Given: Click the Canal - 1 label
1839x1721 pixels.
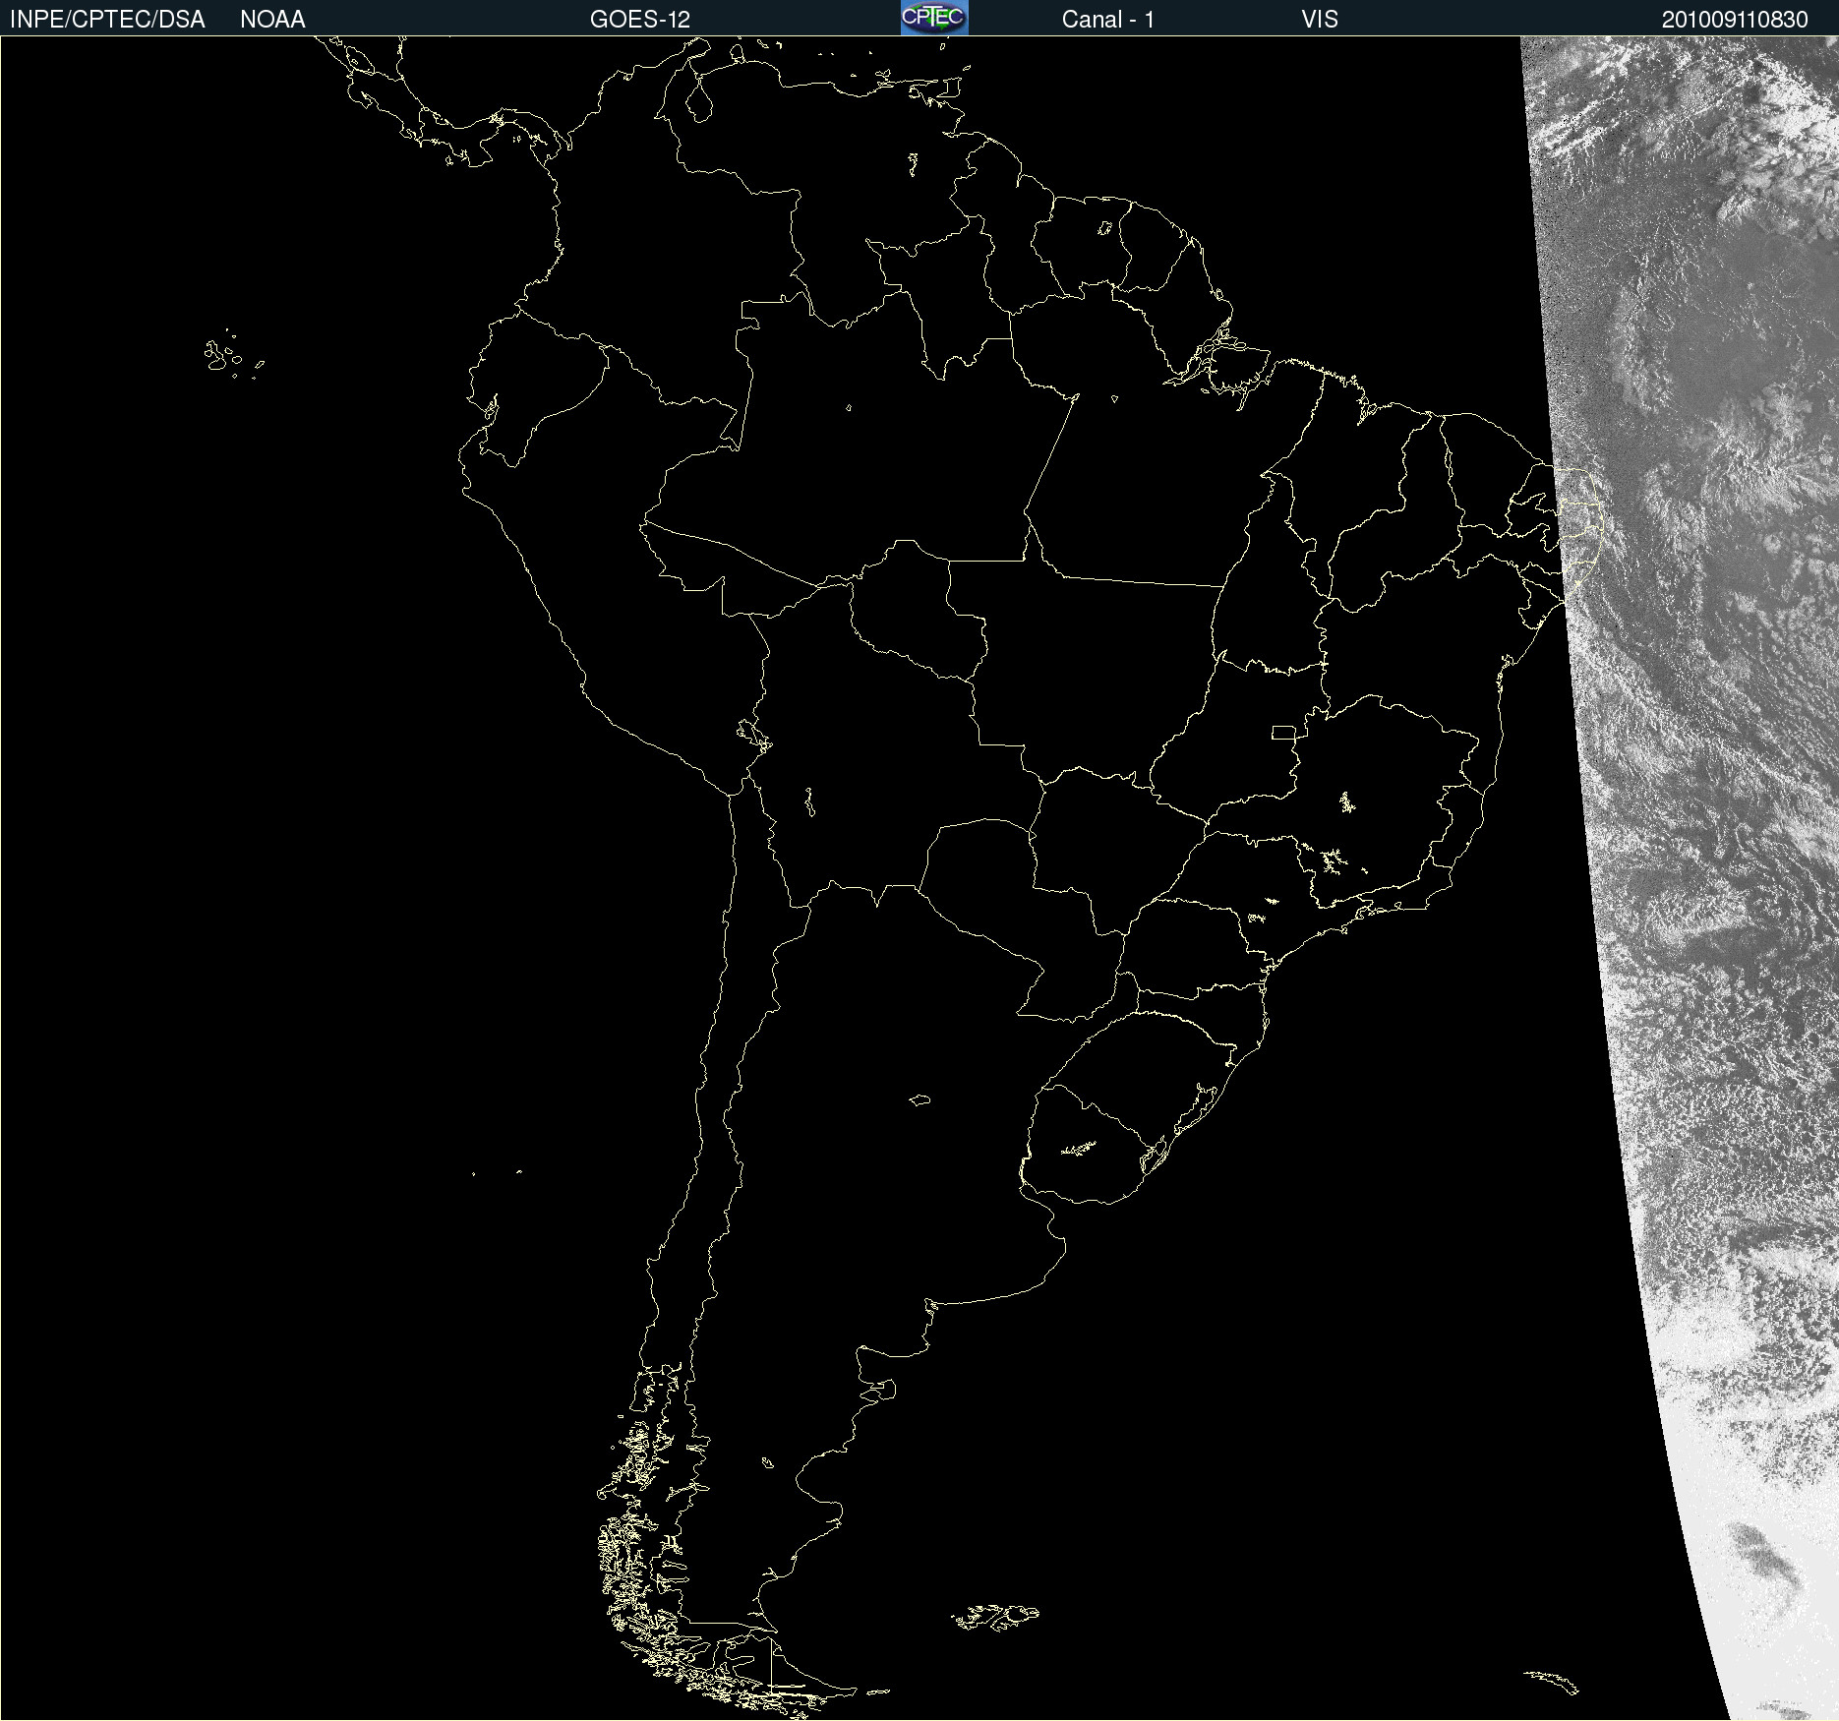Looking at the screenshot, I should coord(1107,20).
